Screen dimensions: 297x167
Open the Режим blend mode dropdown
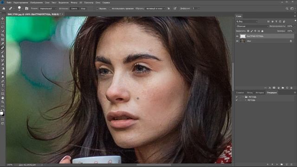(x=48, y=8)
